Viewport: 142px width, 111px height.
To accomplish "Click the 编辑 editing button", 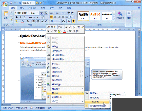I will [x=129, y=16].
